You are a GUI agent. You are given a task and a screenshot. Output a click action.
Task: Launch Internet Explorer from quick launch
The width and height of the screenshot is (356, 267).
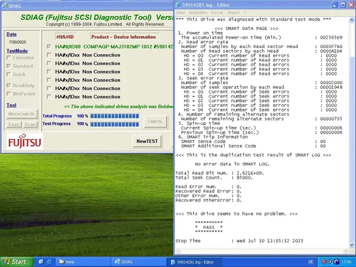tap(49, 262)
